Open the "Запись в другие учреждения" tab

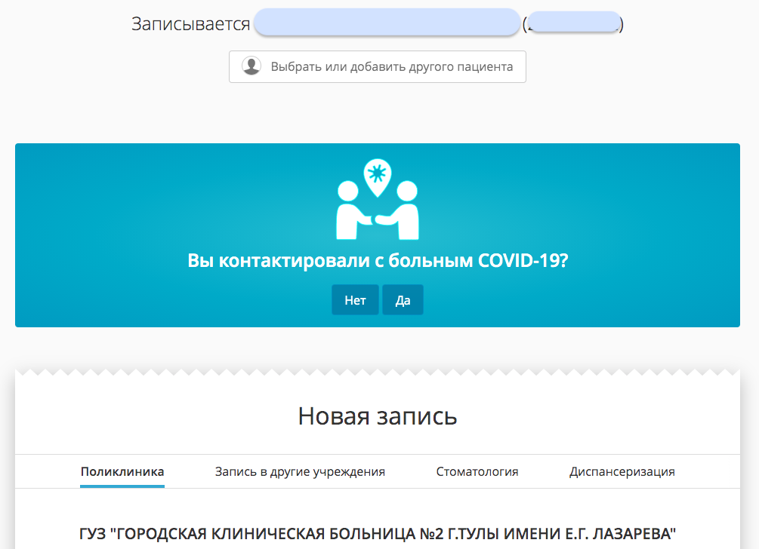[x=300, y=472]
